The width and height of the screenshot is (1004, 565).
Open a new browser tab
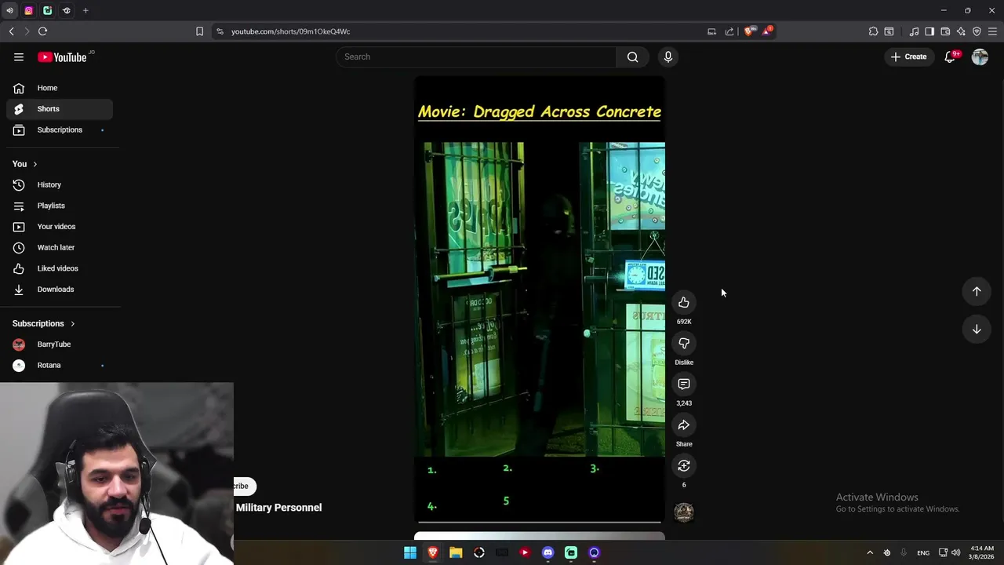pyautogui.click(x=85, y=10)
